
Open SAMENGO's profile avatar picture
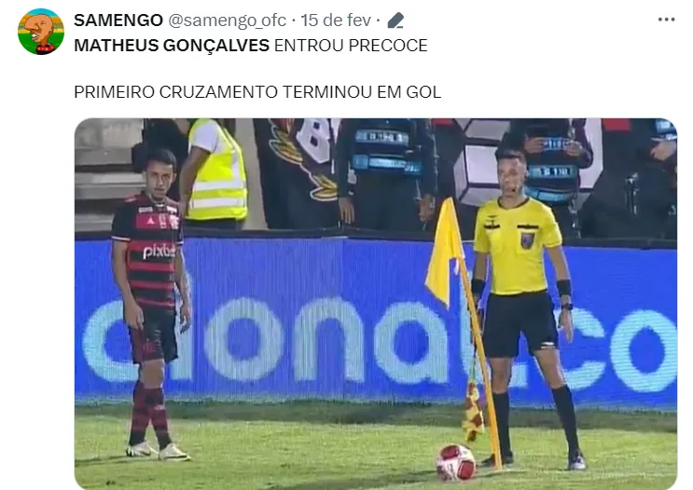pos(41,32)
